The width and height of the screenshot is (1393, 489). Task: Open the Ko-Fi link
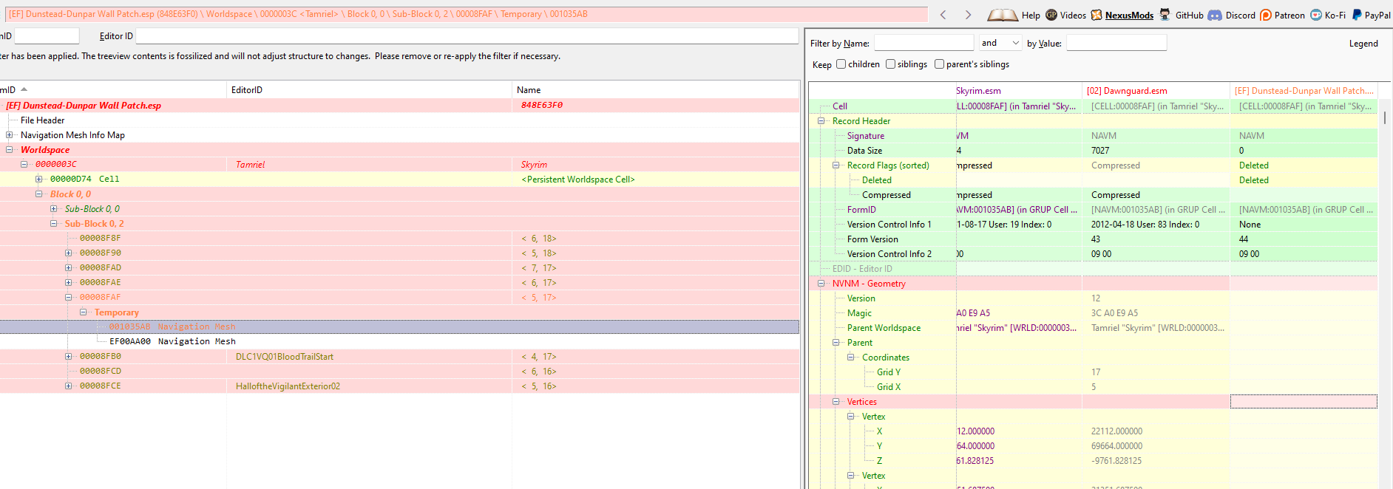1328,15
